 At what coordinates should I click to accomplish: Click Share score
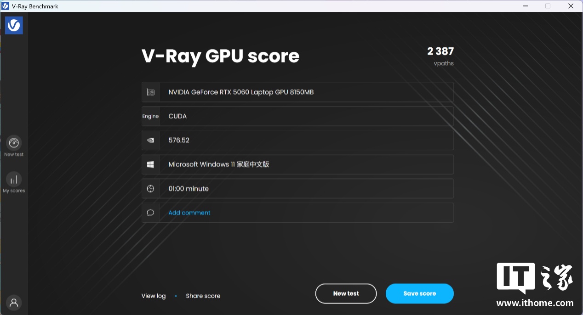[203, 296]
